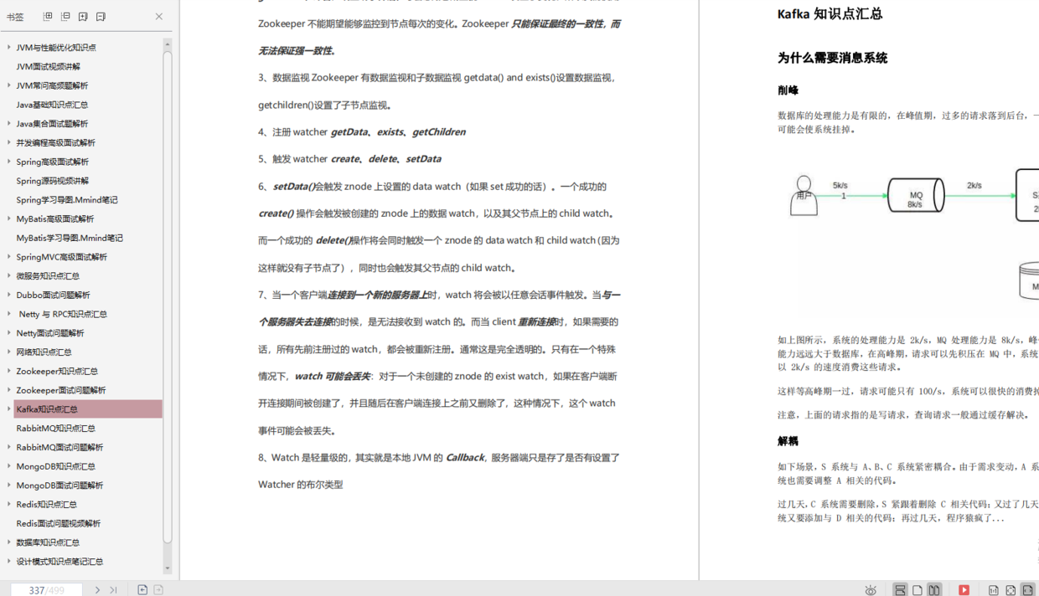Expand the Zookeeper知识点汇总 bookmark

pyautogui.click(x=10, y=371)
